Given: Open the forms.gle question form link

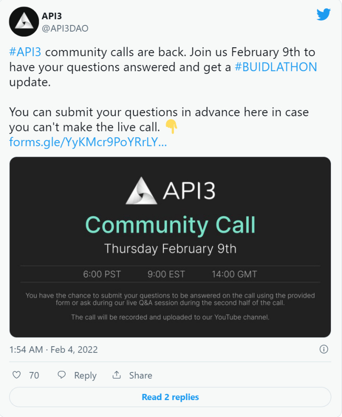Looking at the screenshot, I should point(88,142).
